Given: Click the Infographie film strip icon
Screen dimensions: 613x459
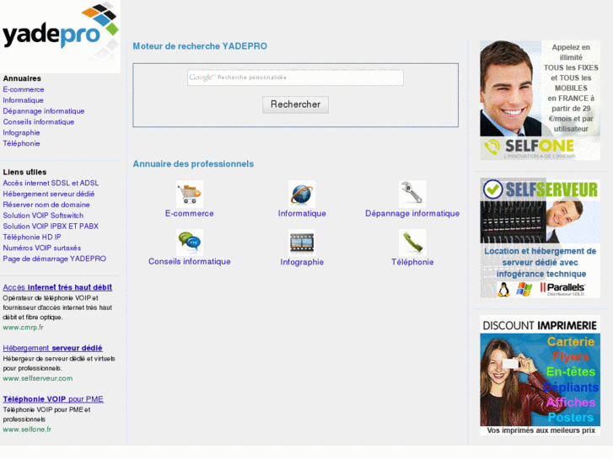Looking at the screenshot, I should pyautogui.click(x=302, y=243).
